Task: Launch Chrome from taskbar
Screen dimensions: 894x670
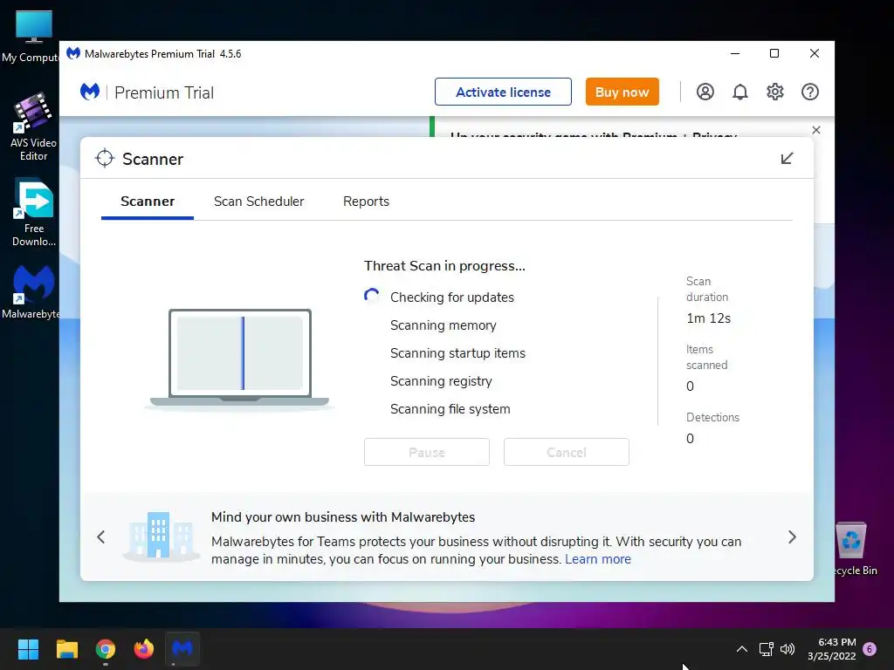Action: (x=106, y=649)
